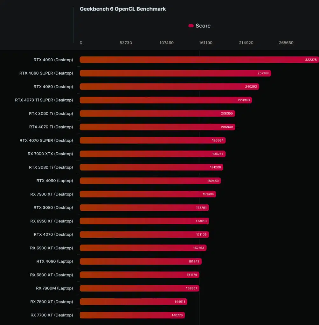Image resolution: width=319 pixels, height=325 pixels.
Task: Select the RTX 4080 (Laptop) bar
Action: (141, 262)
